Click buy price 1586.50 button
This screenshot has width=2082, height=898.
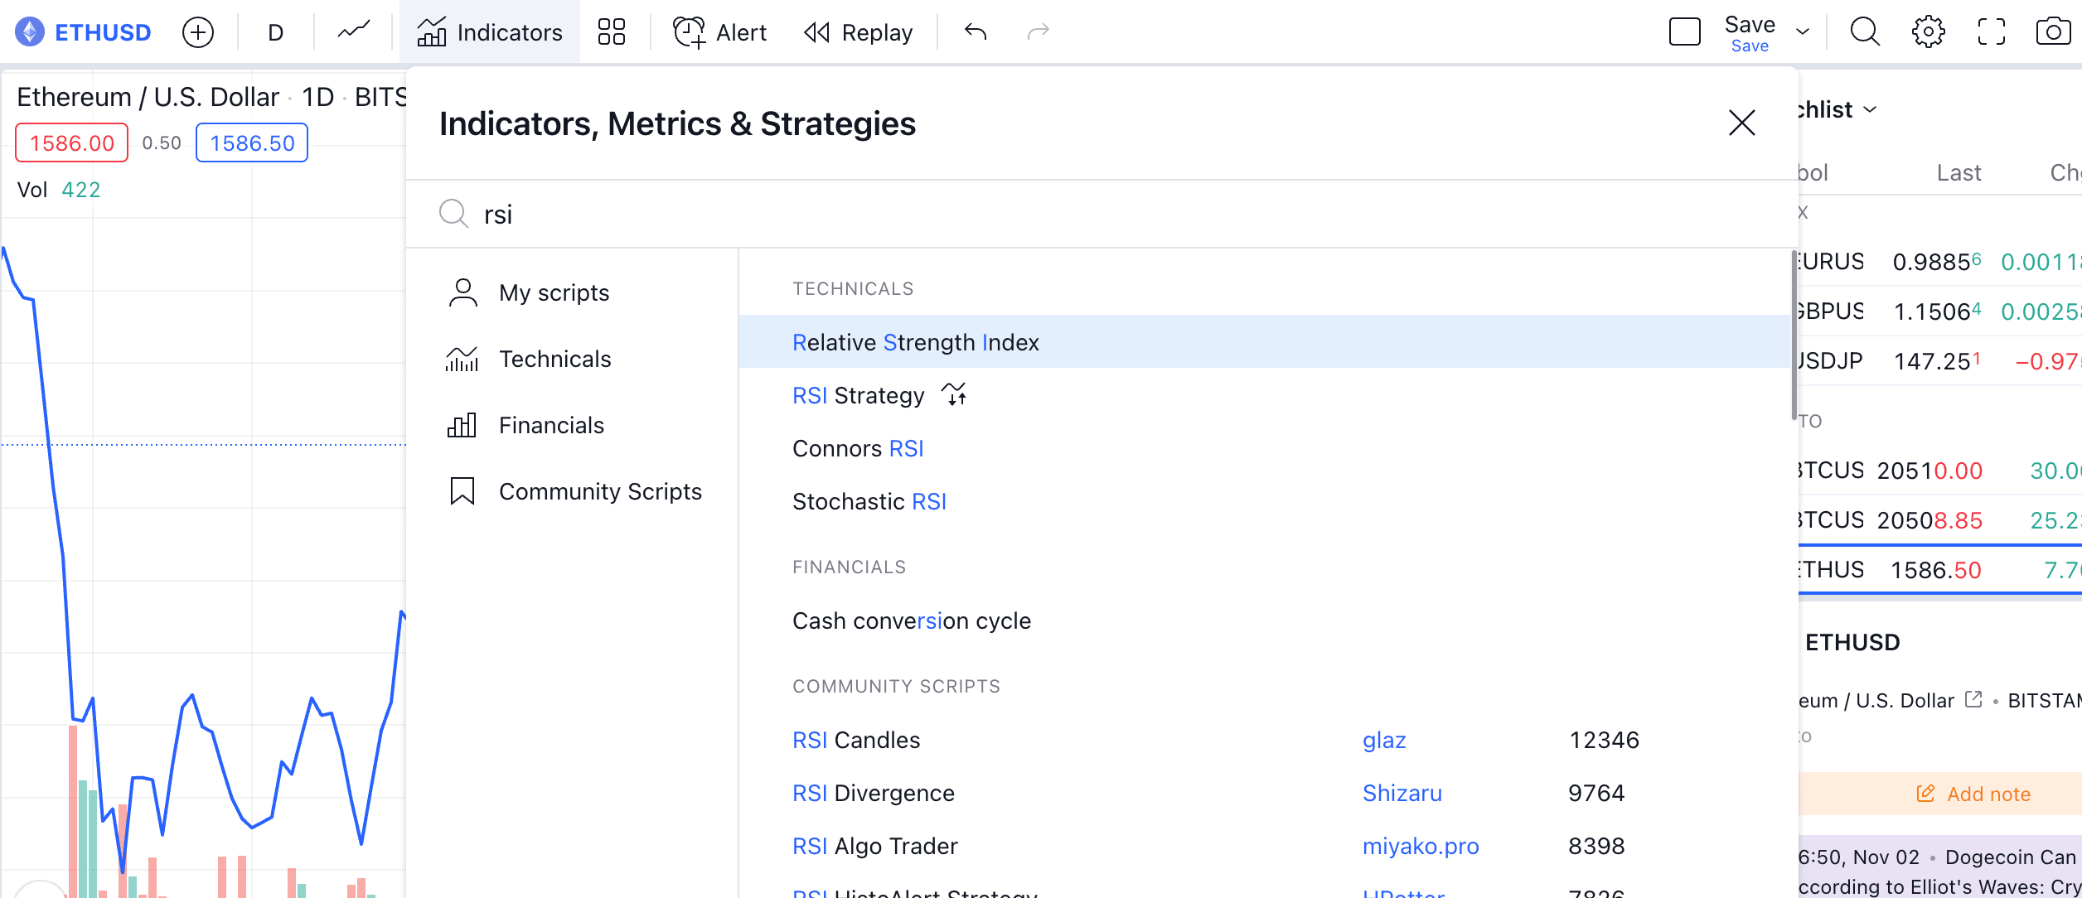pos(252,142)
